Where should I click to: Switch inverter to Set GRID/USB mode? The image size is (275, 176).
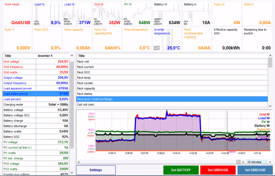pyautogui.click(x=218, y=170)
